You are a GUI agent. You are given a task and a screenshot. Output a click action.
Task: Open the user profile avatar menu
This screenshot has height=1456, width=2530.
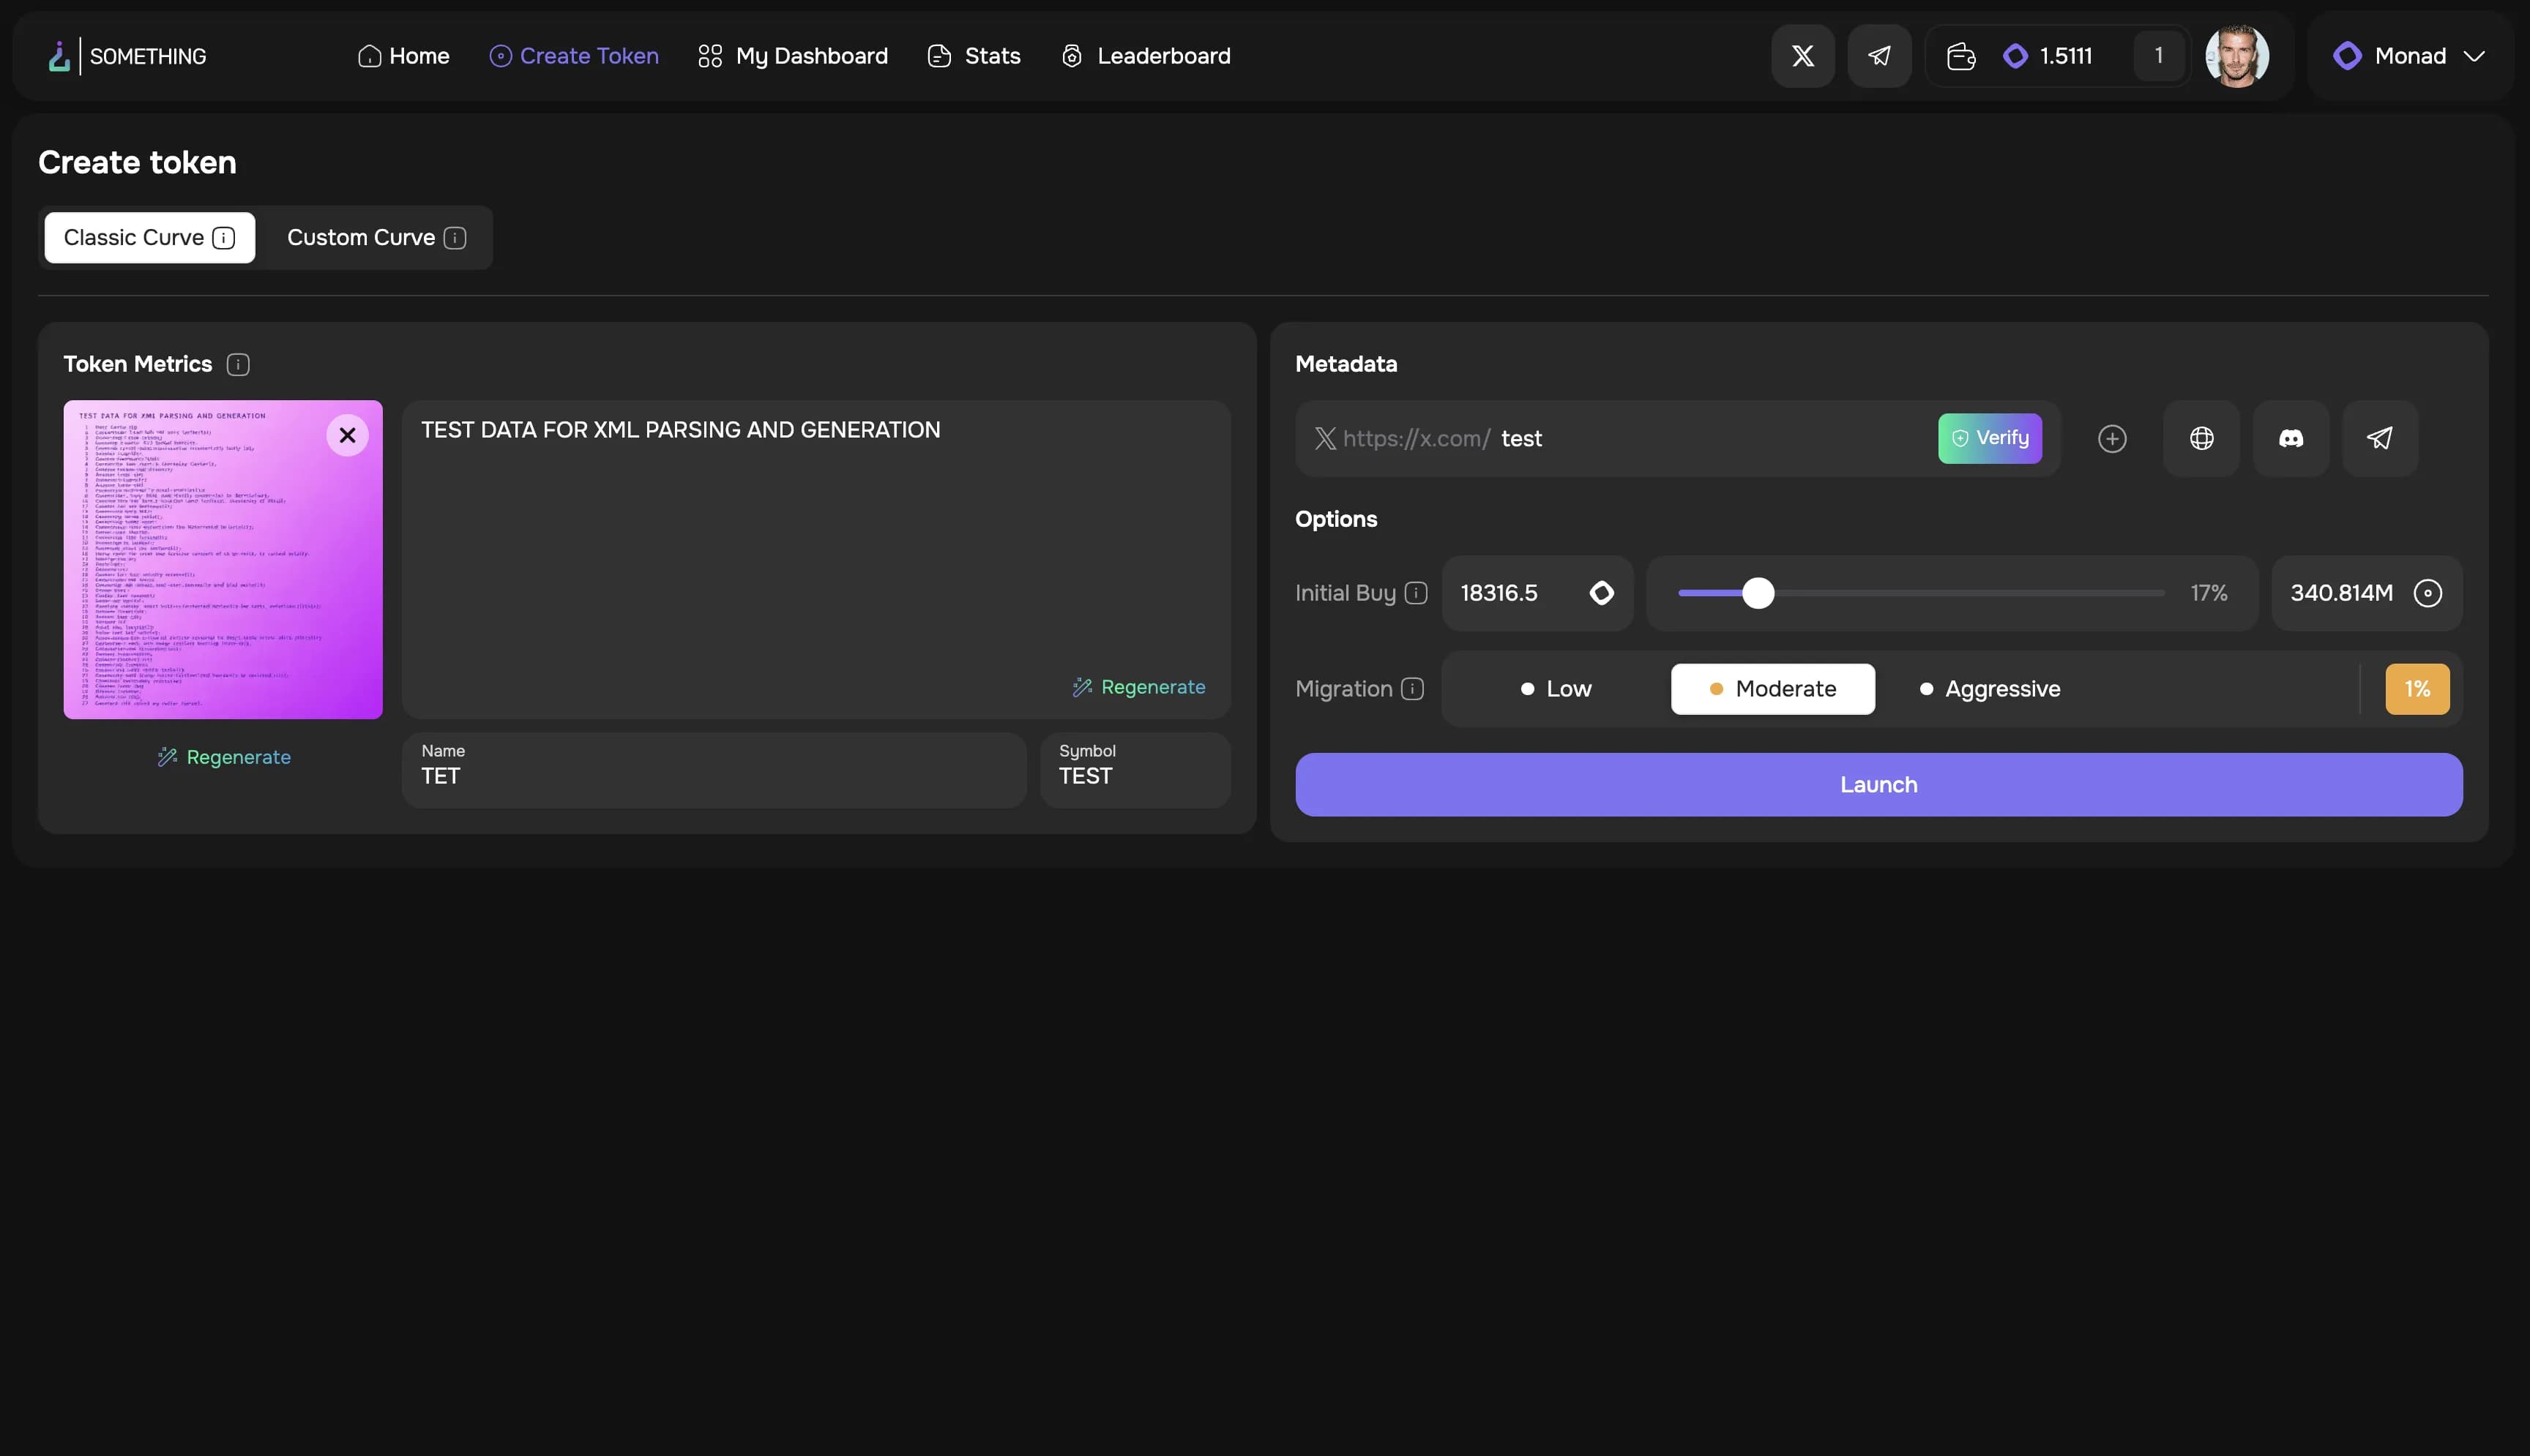(x=2237, y=56)
